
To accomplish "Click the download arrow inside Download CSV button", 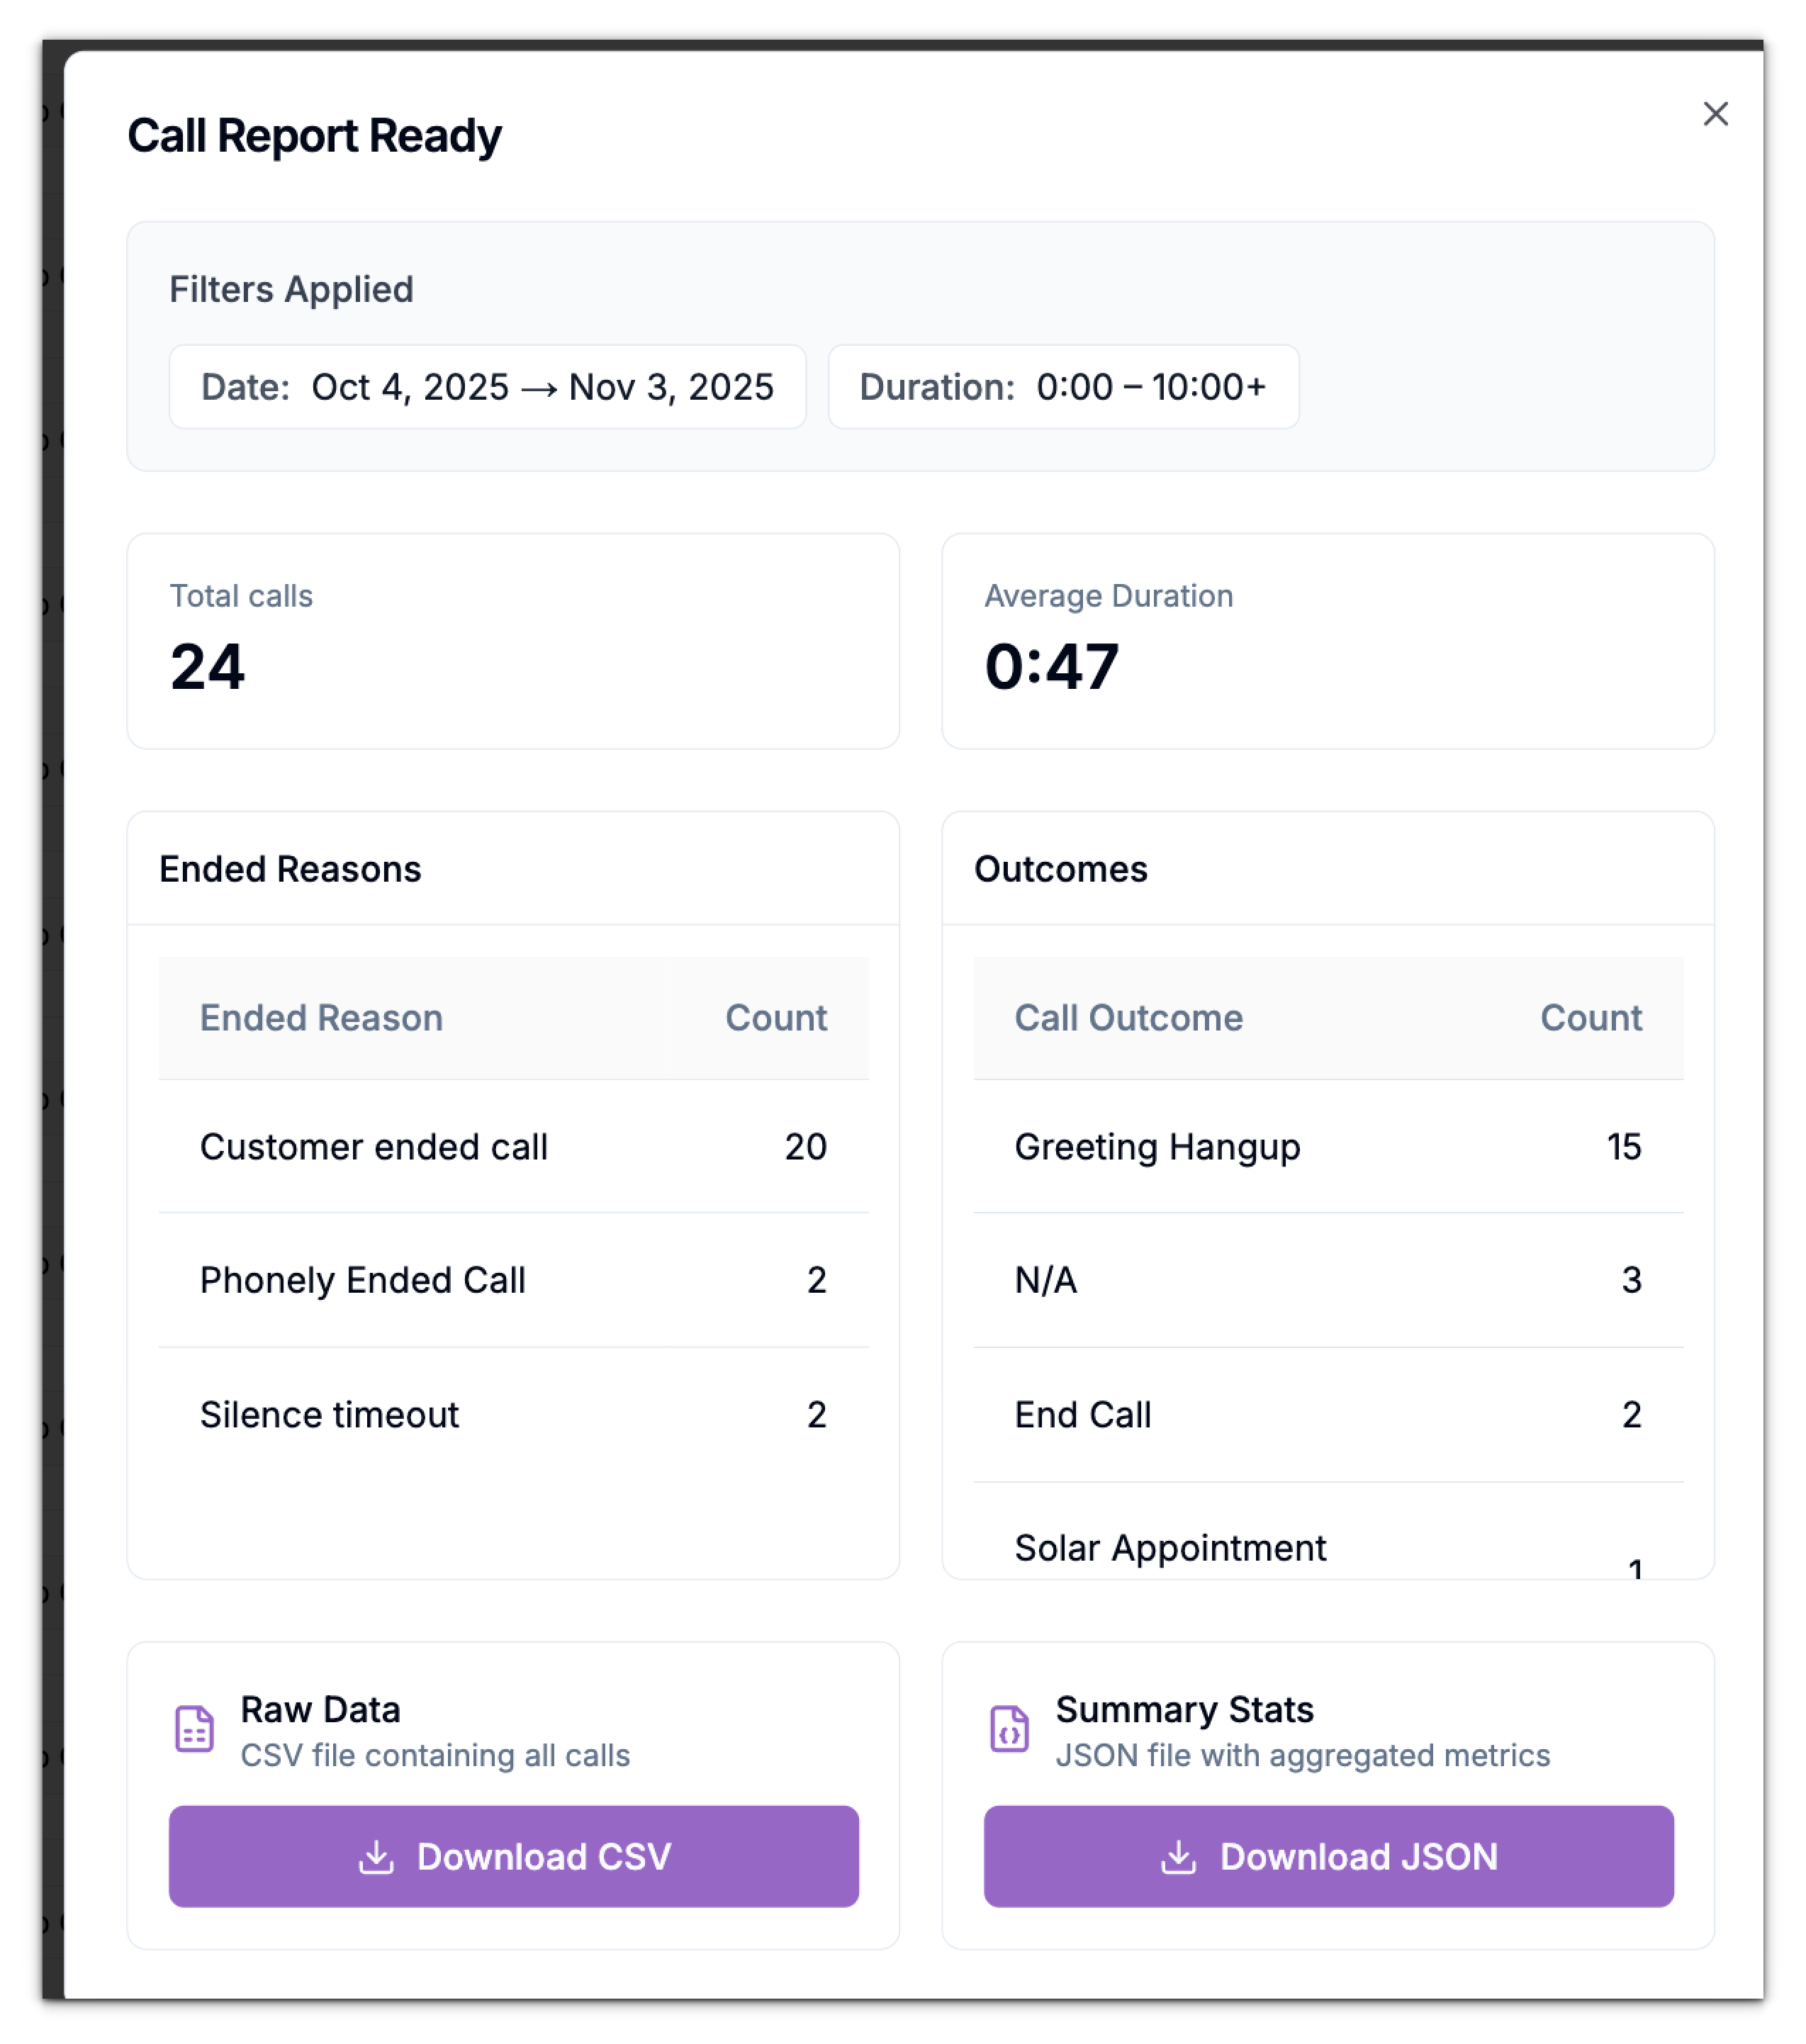I will tap(377, 1858).
